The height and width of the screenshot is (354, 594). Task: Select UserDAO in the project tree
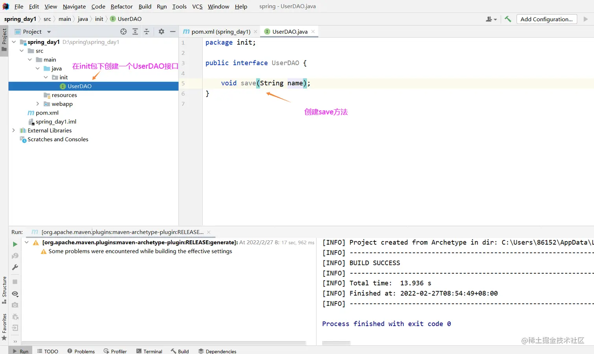tap(93, 86)
